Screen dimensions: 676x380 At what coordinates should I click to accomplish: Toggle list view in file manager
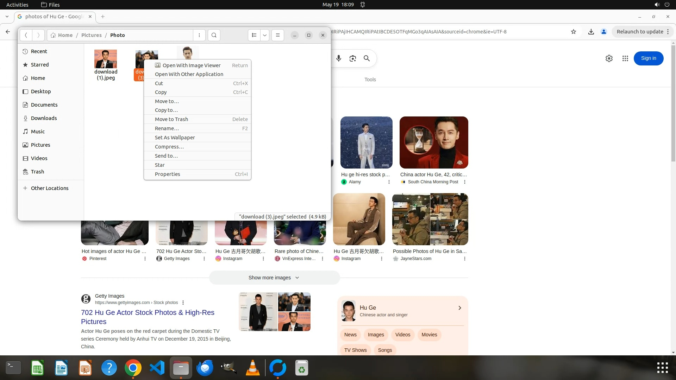tap(254, 35)
